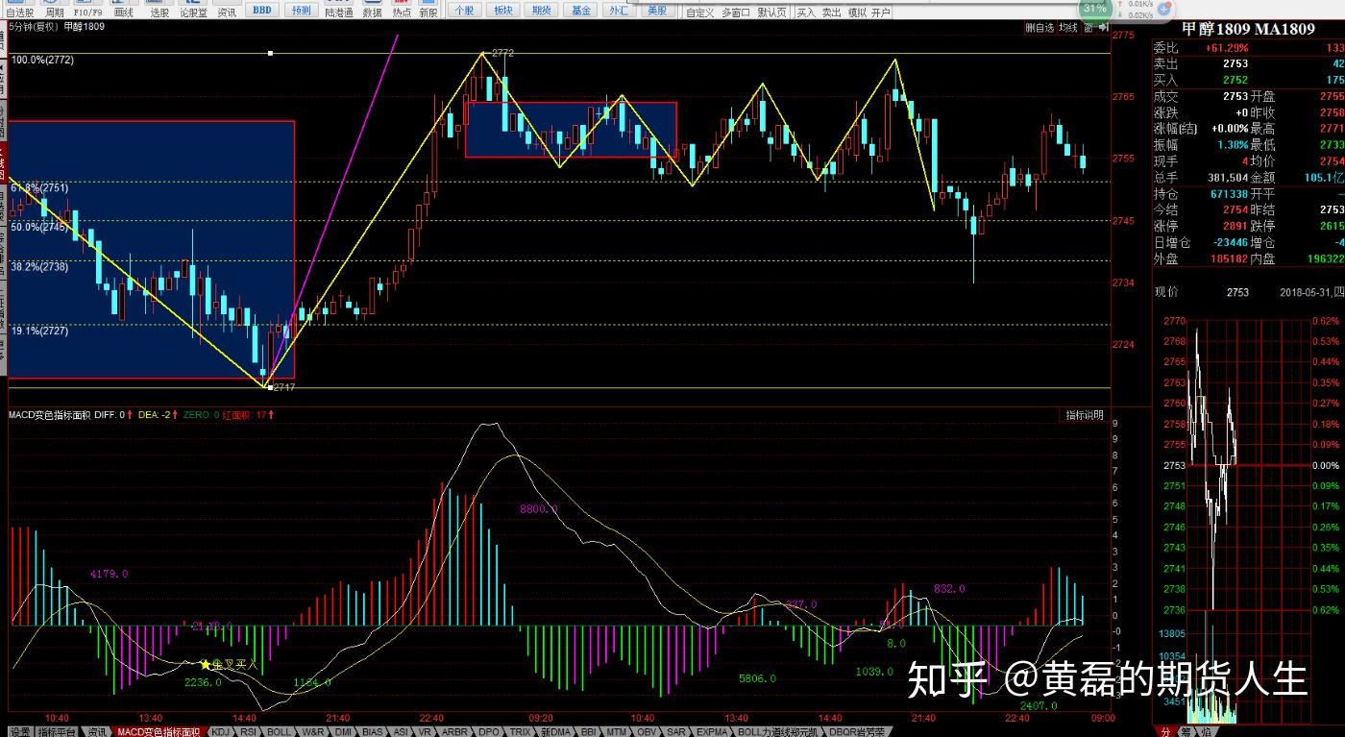This screenshot has width=1345, height=737.
Task: Select the DPO indicator tab
Action: click(489, 730)
